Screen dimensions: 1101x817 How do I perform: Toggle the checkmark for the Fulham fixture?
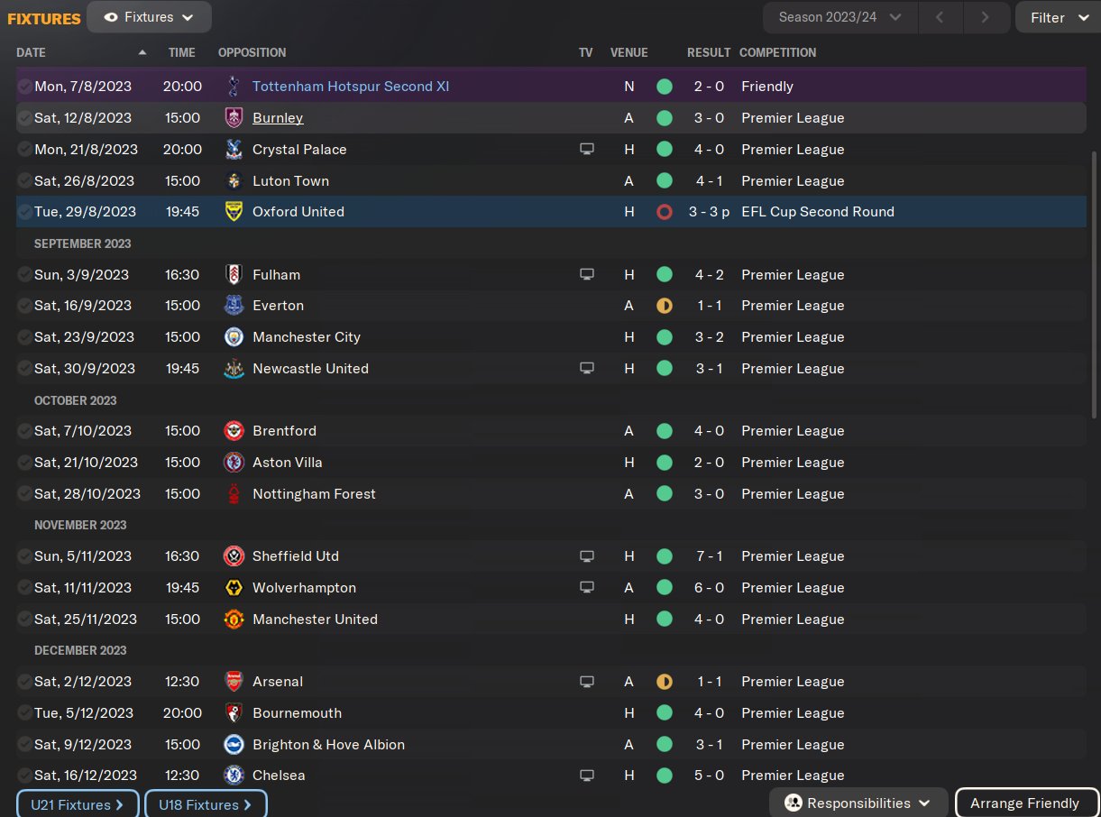click(x=24, y=275)
